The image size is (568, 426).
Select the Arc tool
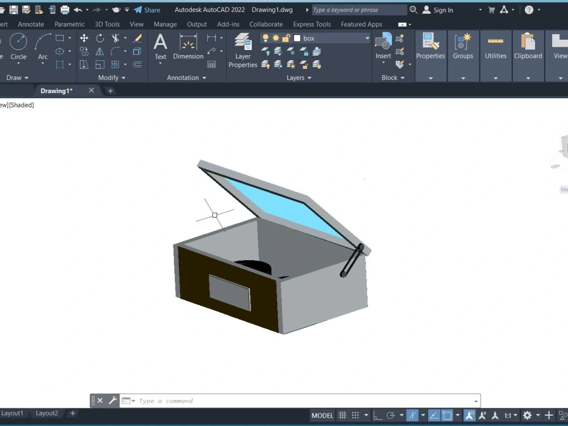click(42, 40)
